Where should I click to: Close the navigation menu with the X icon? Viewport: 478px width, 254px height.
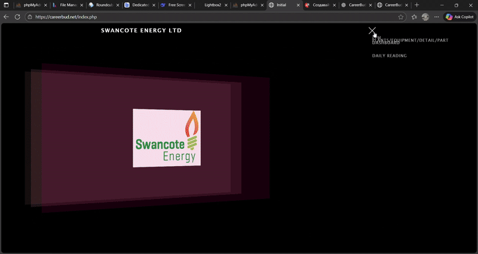pos(372,30)
